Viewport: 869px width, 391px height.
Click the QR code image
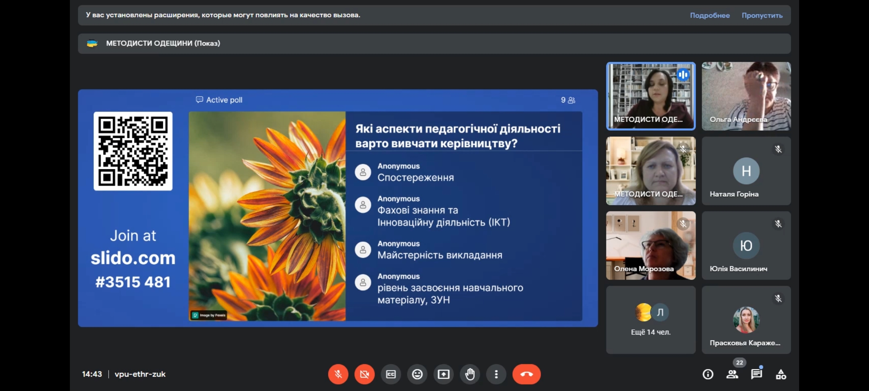[133, 151]
